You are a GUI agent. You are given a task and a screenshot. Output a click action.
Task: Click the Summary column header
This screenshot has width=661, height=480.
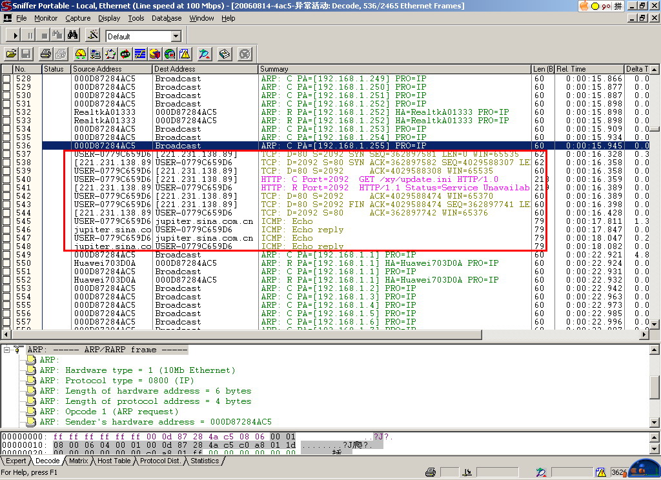coord(394,69)
